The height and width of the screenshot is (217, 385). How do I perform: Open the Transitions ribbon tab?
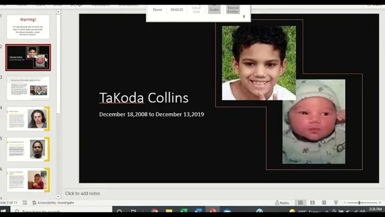pos(100,4)
